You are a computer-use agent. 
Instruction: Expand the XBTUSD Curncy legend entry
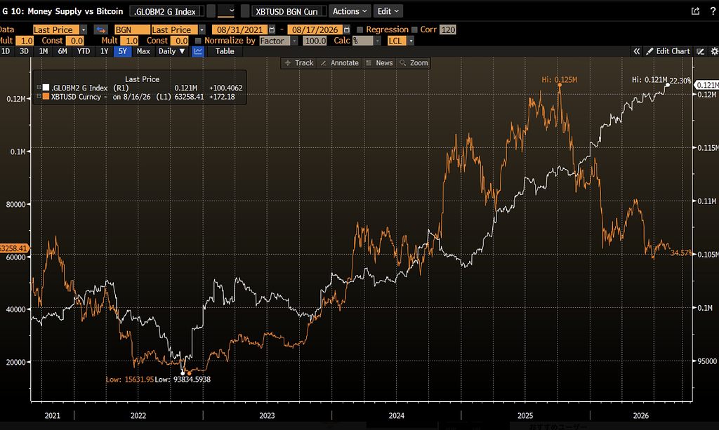39,97
